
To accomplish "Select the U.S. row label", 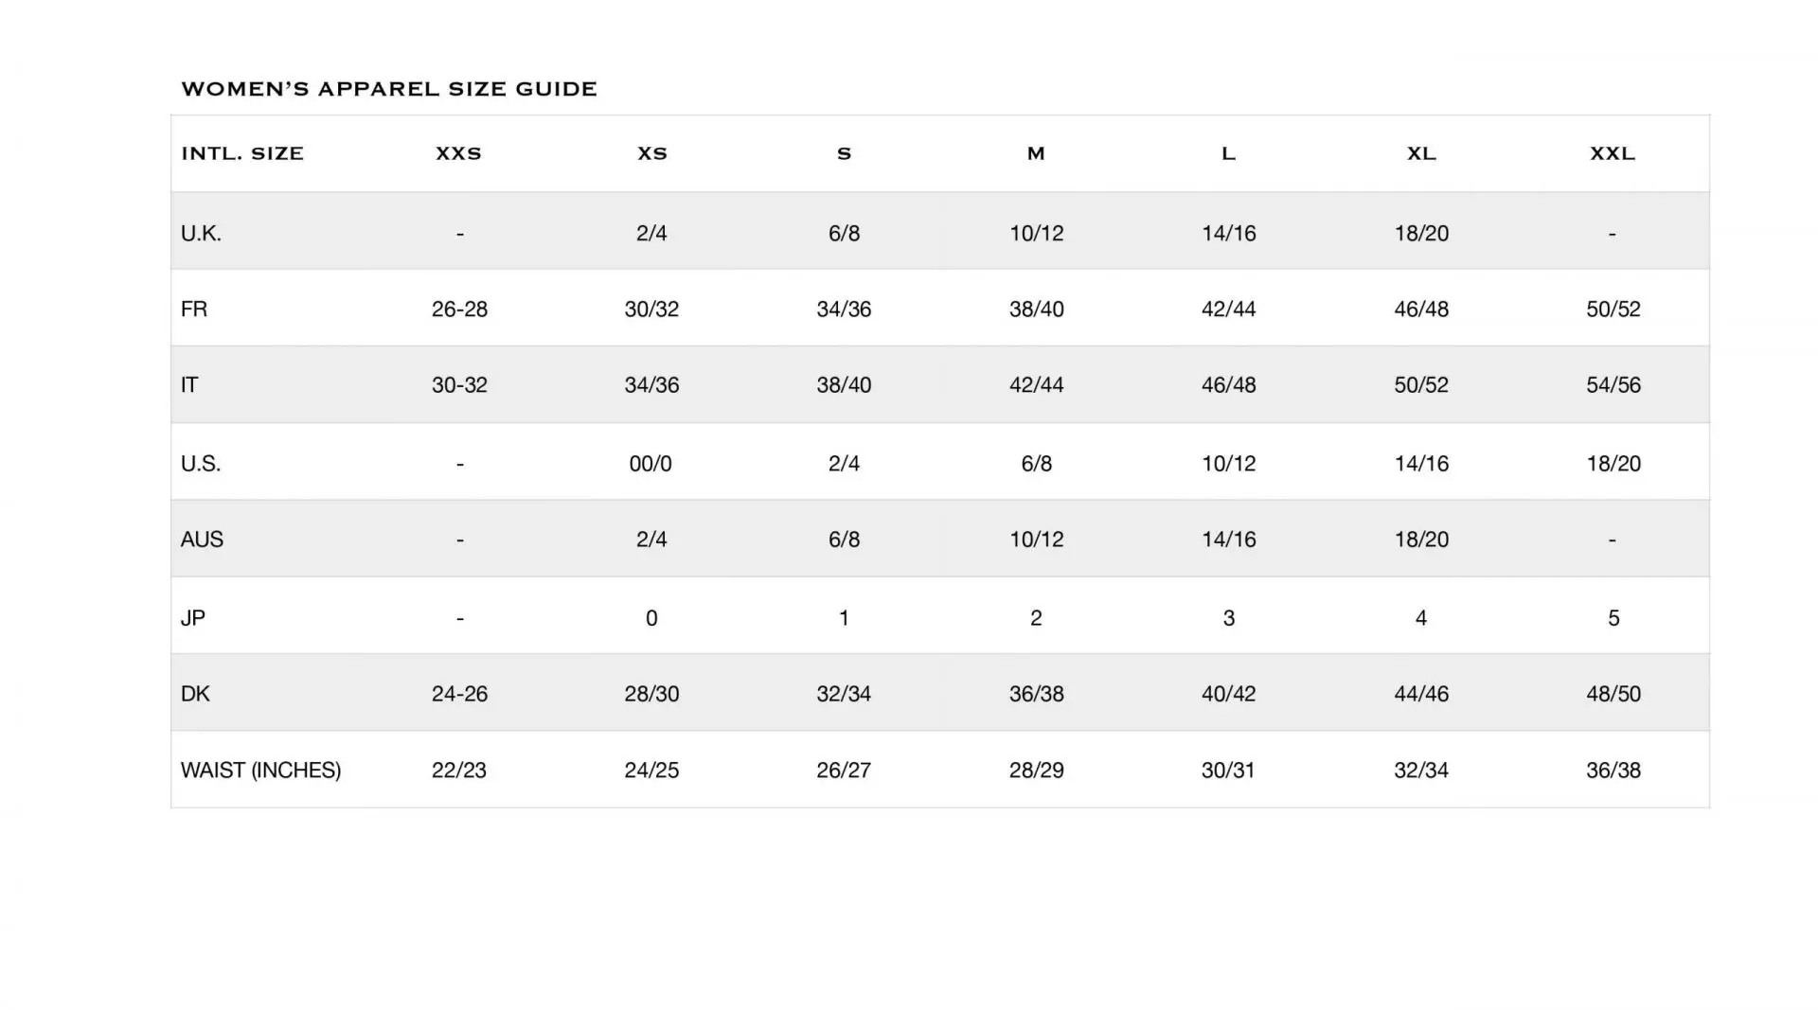I will coord(201,464).
